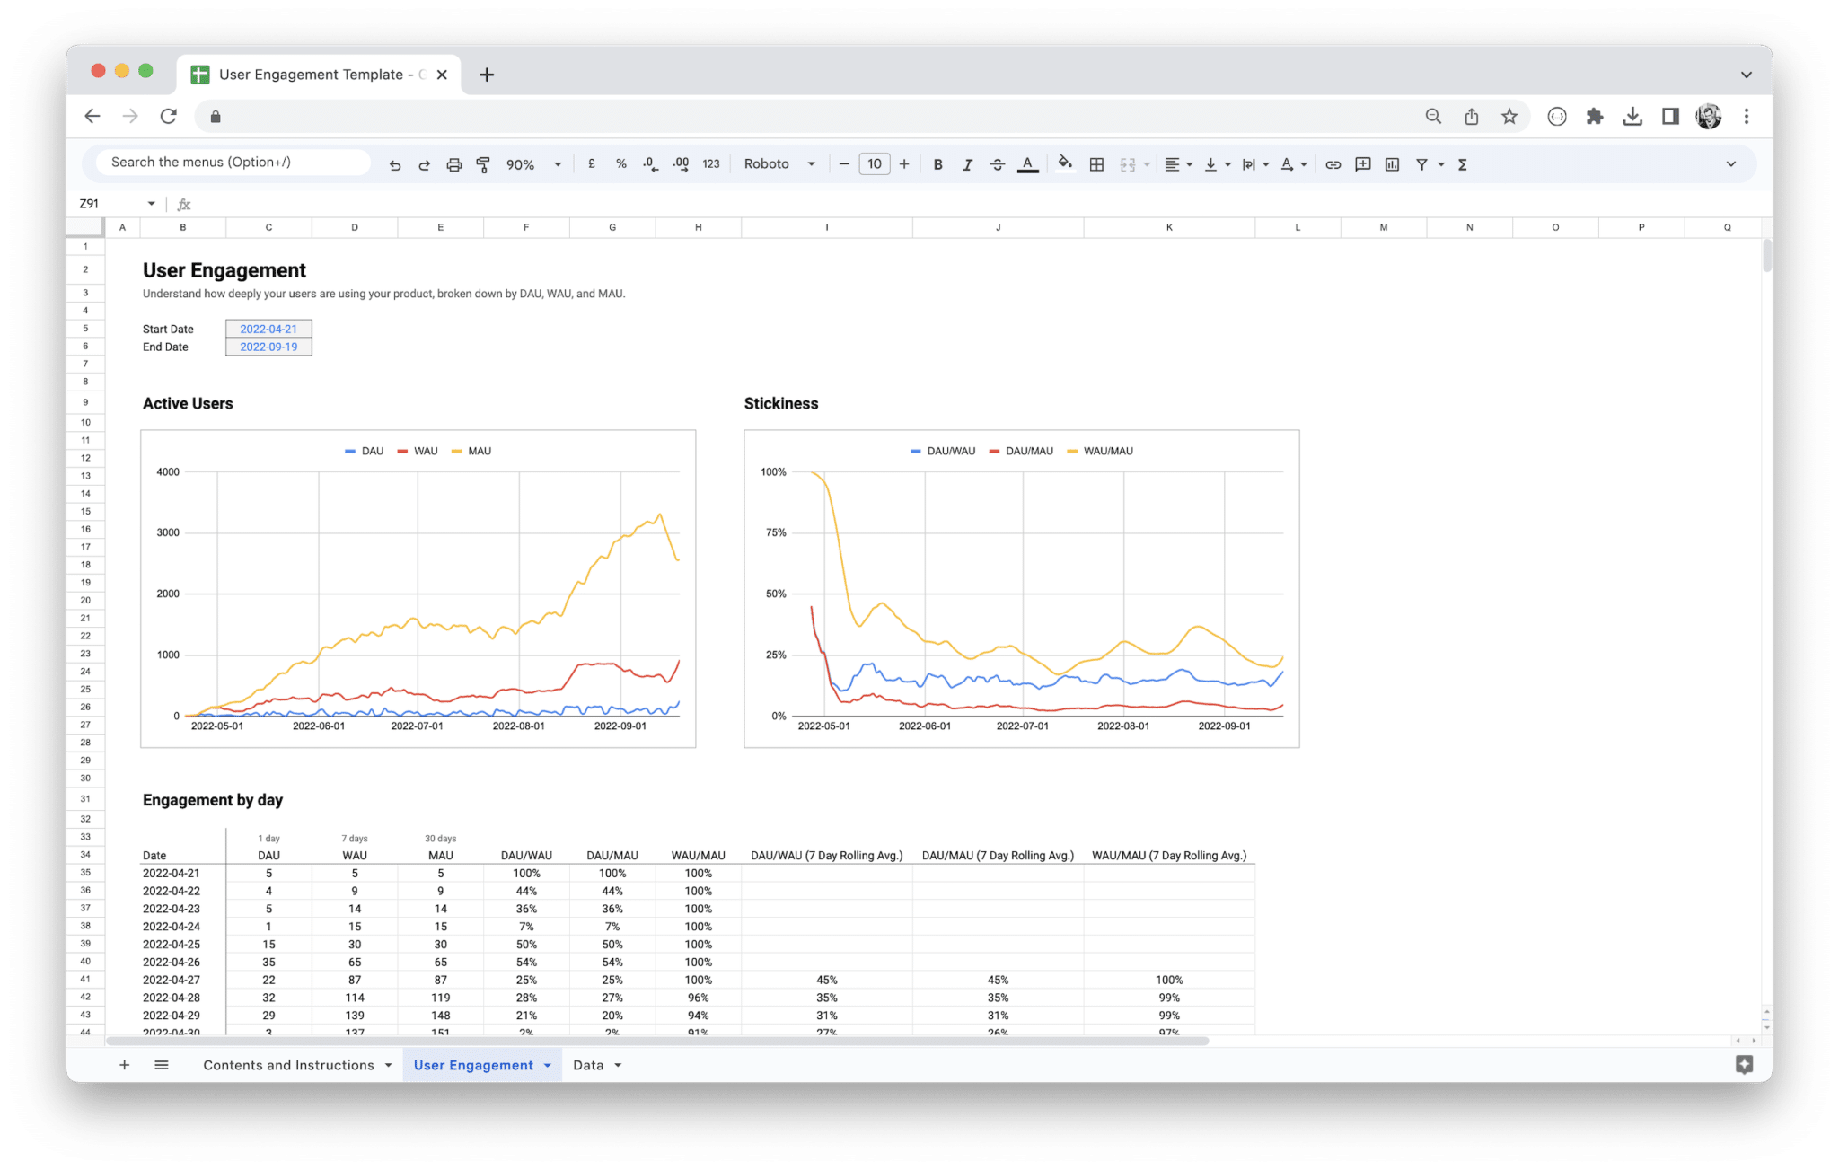Open the all sheets list menu
This screenshot has width=1839, height=1170.
162,1064
